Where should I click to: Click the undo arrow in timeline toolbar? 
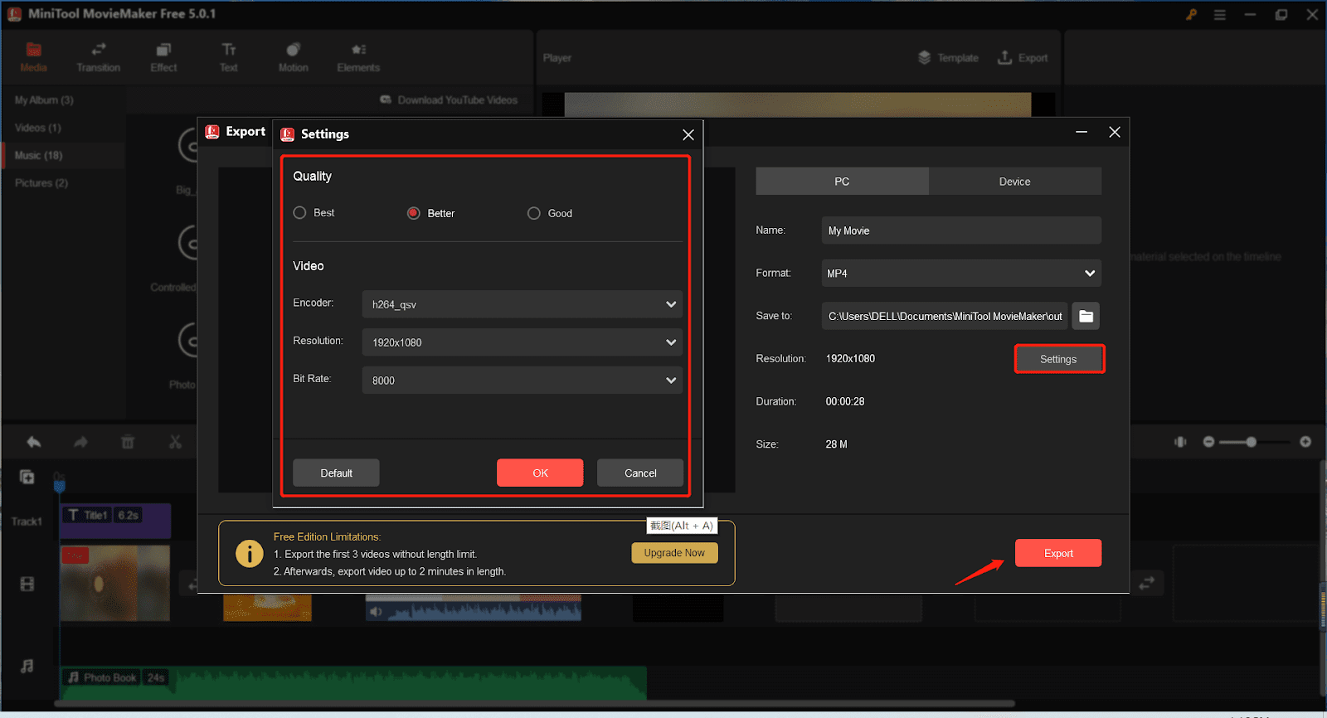point(34,442)
